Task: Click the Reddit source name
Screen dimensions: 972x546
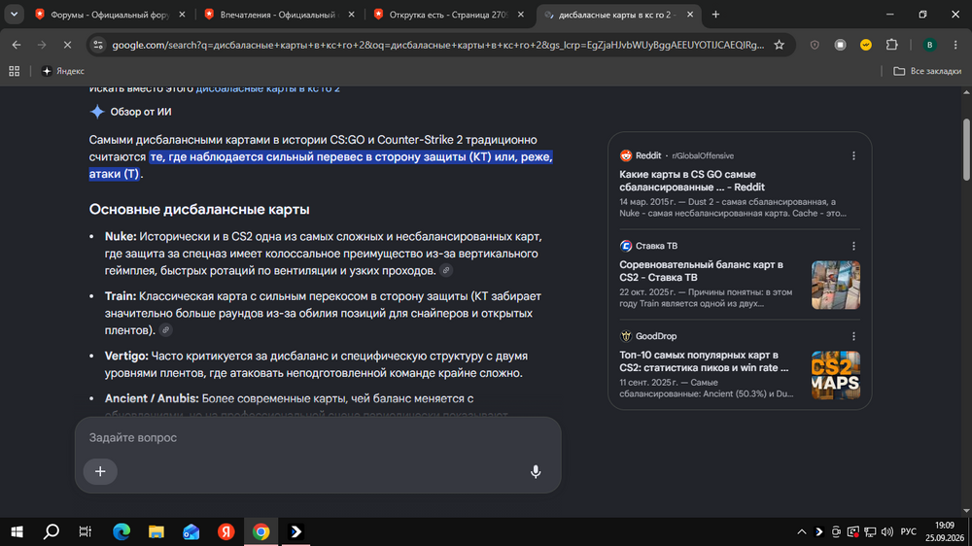Action: (647, 155)
